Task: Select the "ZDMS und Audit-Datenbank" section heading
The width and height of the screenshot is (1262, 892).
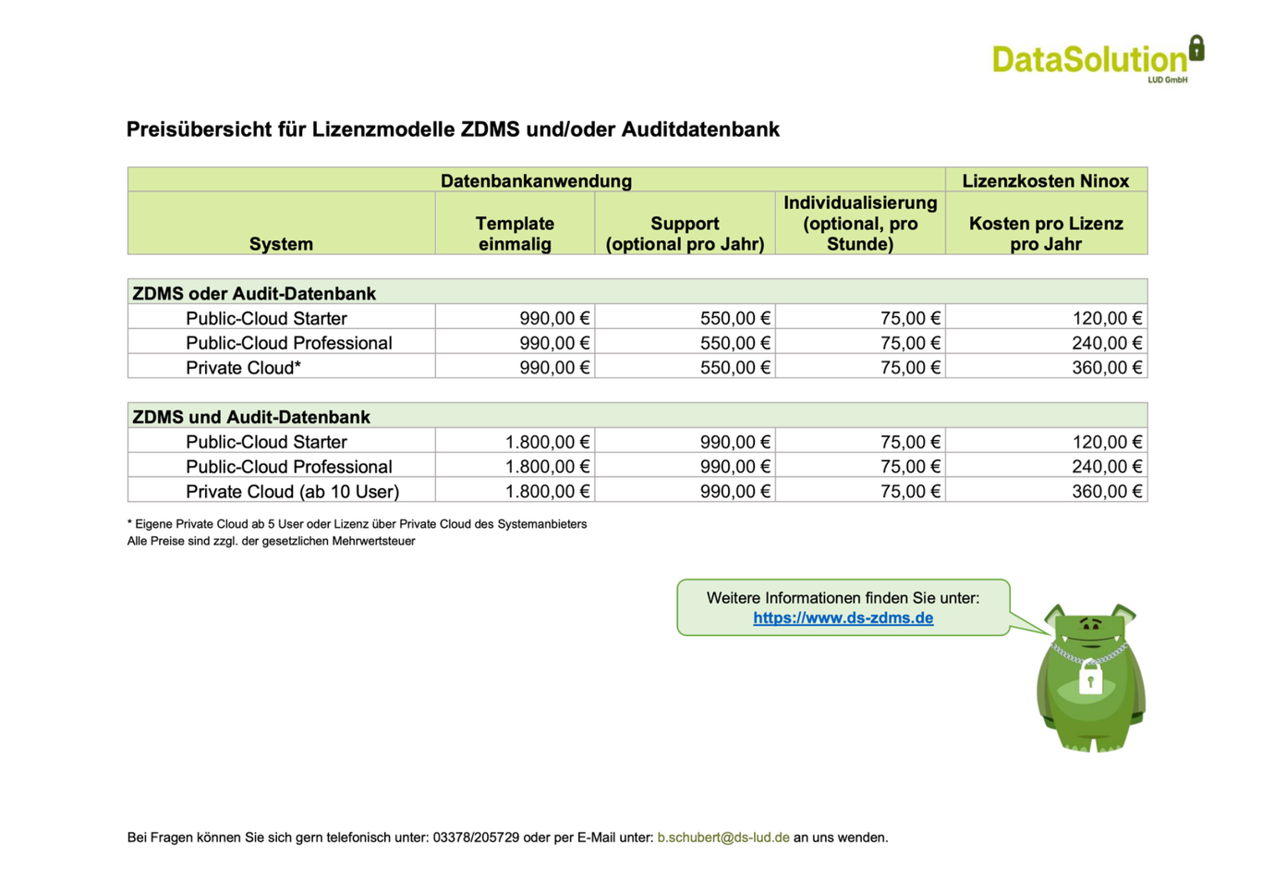Action: pos(251,417)
